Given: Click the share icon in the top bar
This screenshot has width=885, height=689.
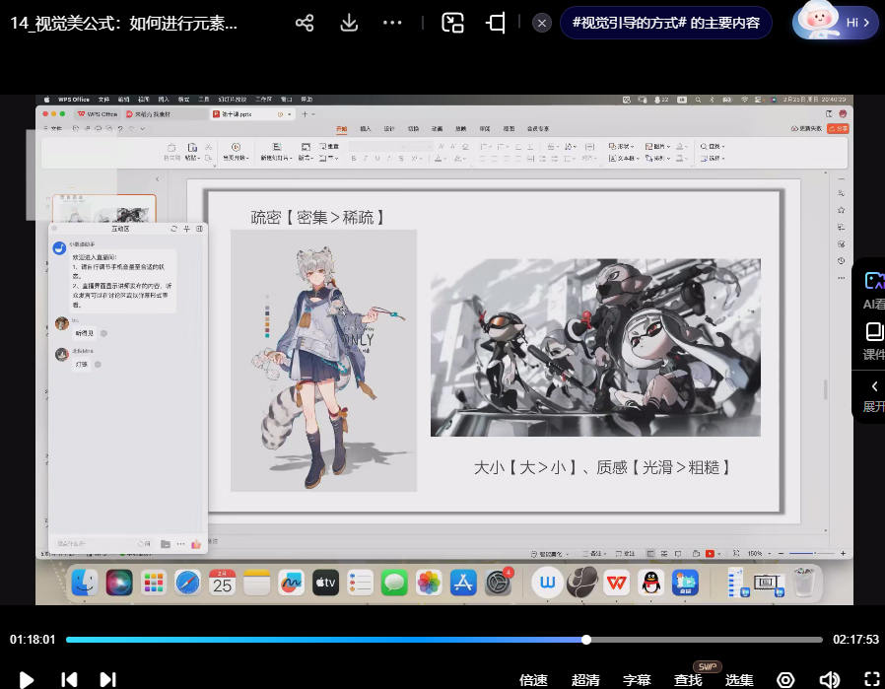Looking at the screenshot, I should 305,23.
